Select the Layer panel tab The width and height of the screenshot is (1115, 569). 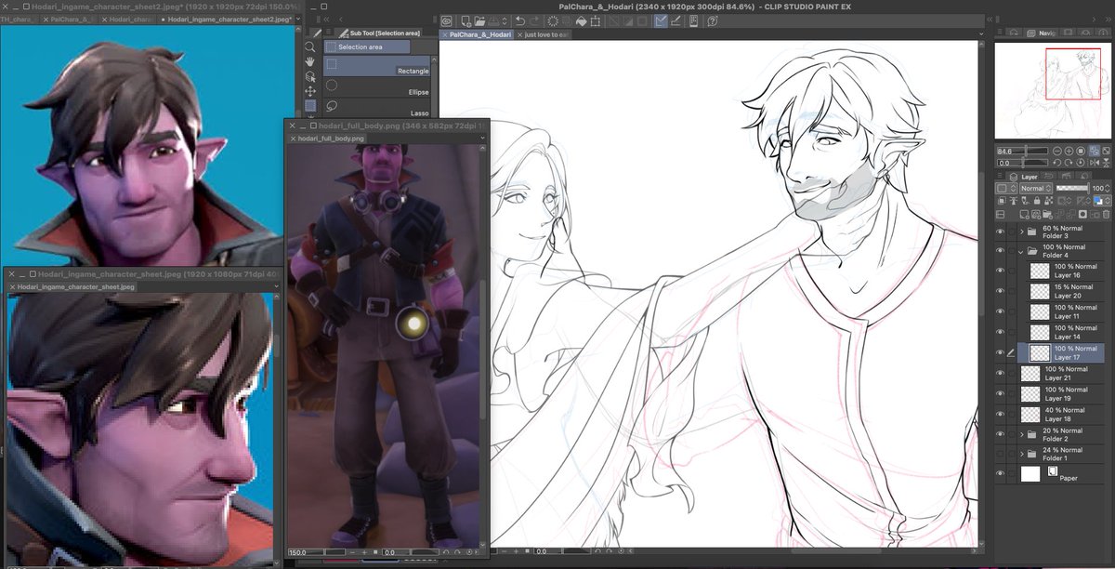tap(1024, 177)
